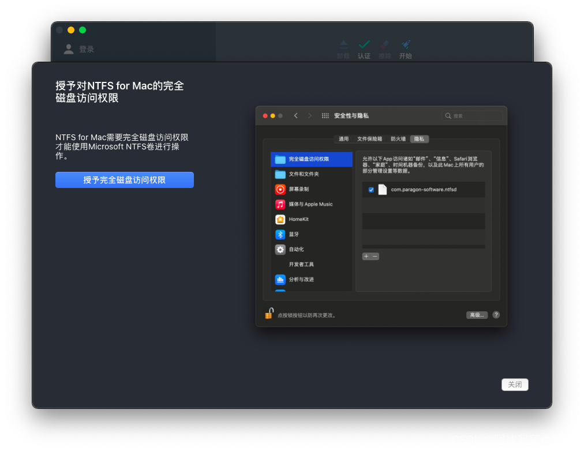Open 屏幕录制 privacy category
Image resolution: width=584 pixels, height=451 pixels.
[312, 189]
